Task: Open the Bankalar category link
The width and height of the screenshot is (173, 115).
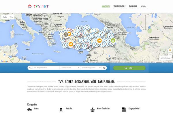Action: (x=69, y=108)
